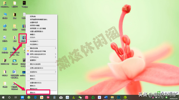
Task: Switch to Microsoft Word on taskbar
Action: [x=106, y=97]
